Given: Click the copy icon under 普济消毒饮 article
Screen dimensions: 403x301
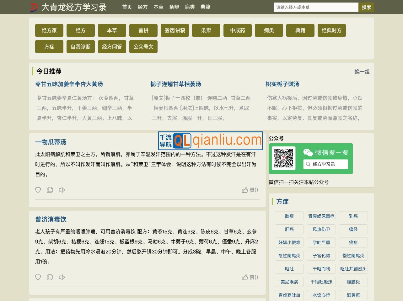Looking at the screenshot, I should click(x=50, y=277).
